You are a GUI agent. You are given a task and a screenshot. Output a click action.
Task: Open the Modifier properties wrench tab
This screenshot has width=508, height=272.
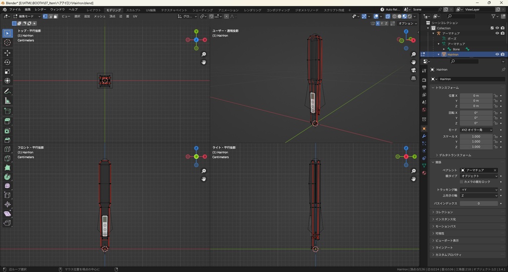click(x=424, y=136)
